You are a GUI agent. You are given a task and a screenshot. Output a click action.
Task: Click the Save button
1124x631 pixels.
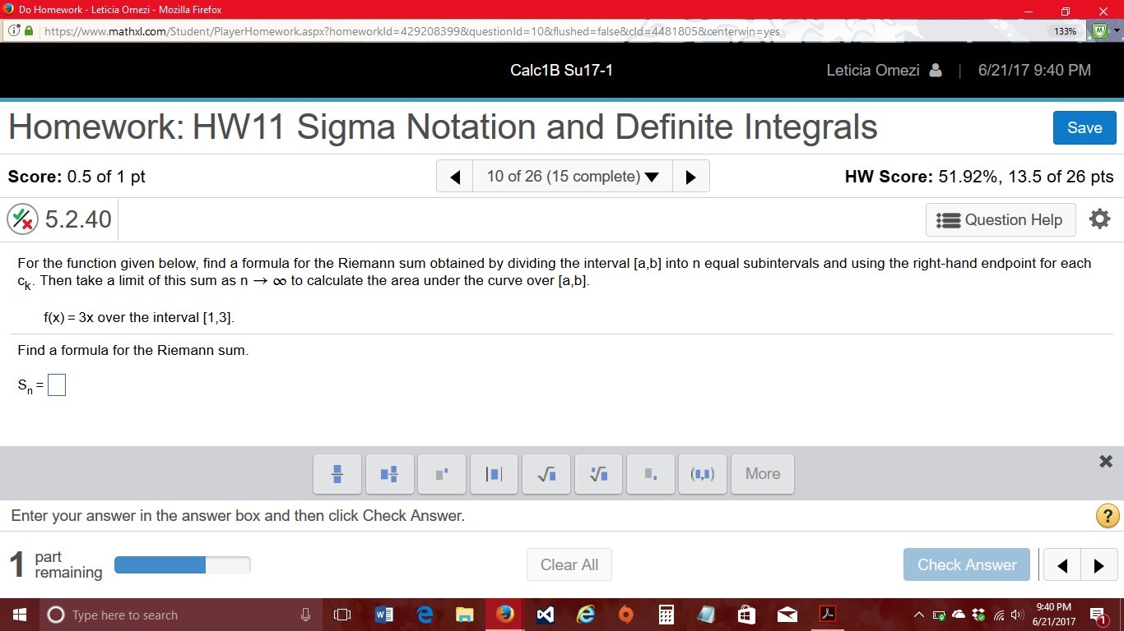(1084, 128)
